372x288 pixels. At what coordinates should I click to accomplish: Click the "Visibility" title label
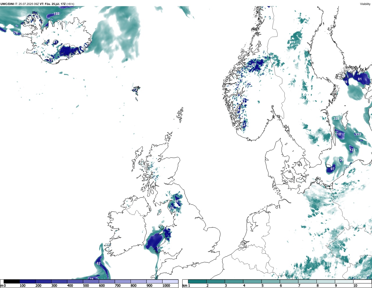tap(365, 4)
